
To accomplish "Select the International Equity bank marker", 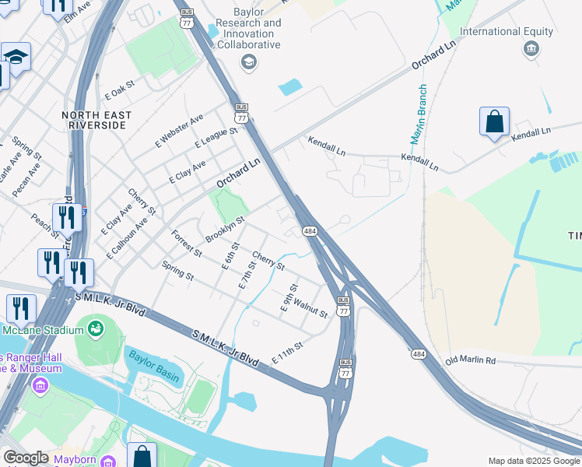I will 531,49.
